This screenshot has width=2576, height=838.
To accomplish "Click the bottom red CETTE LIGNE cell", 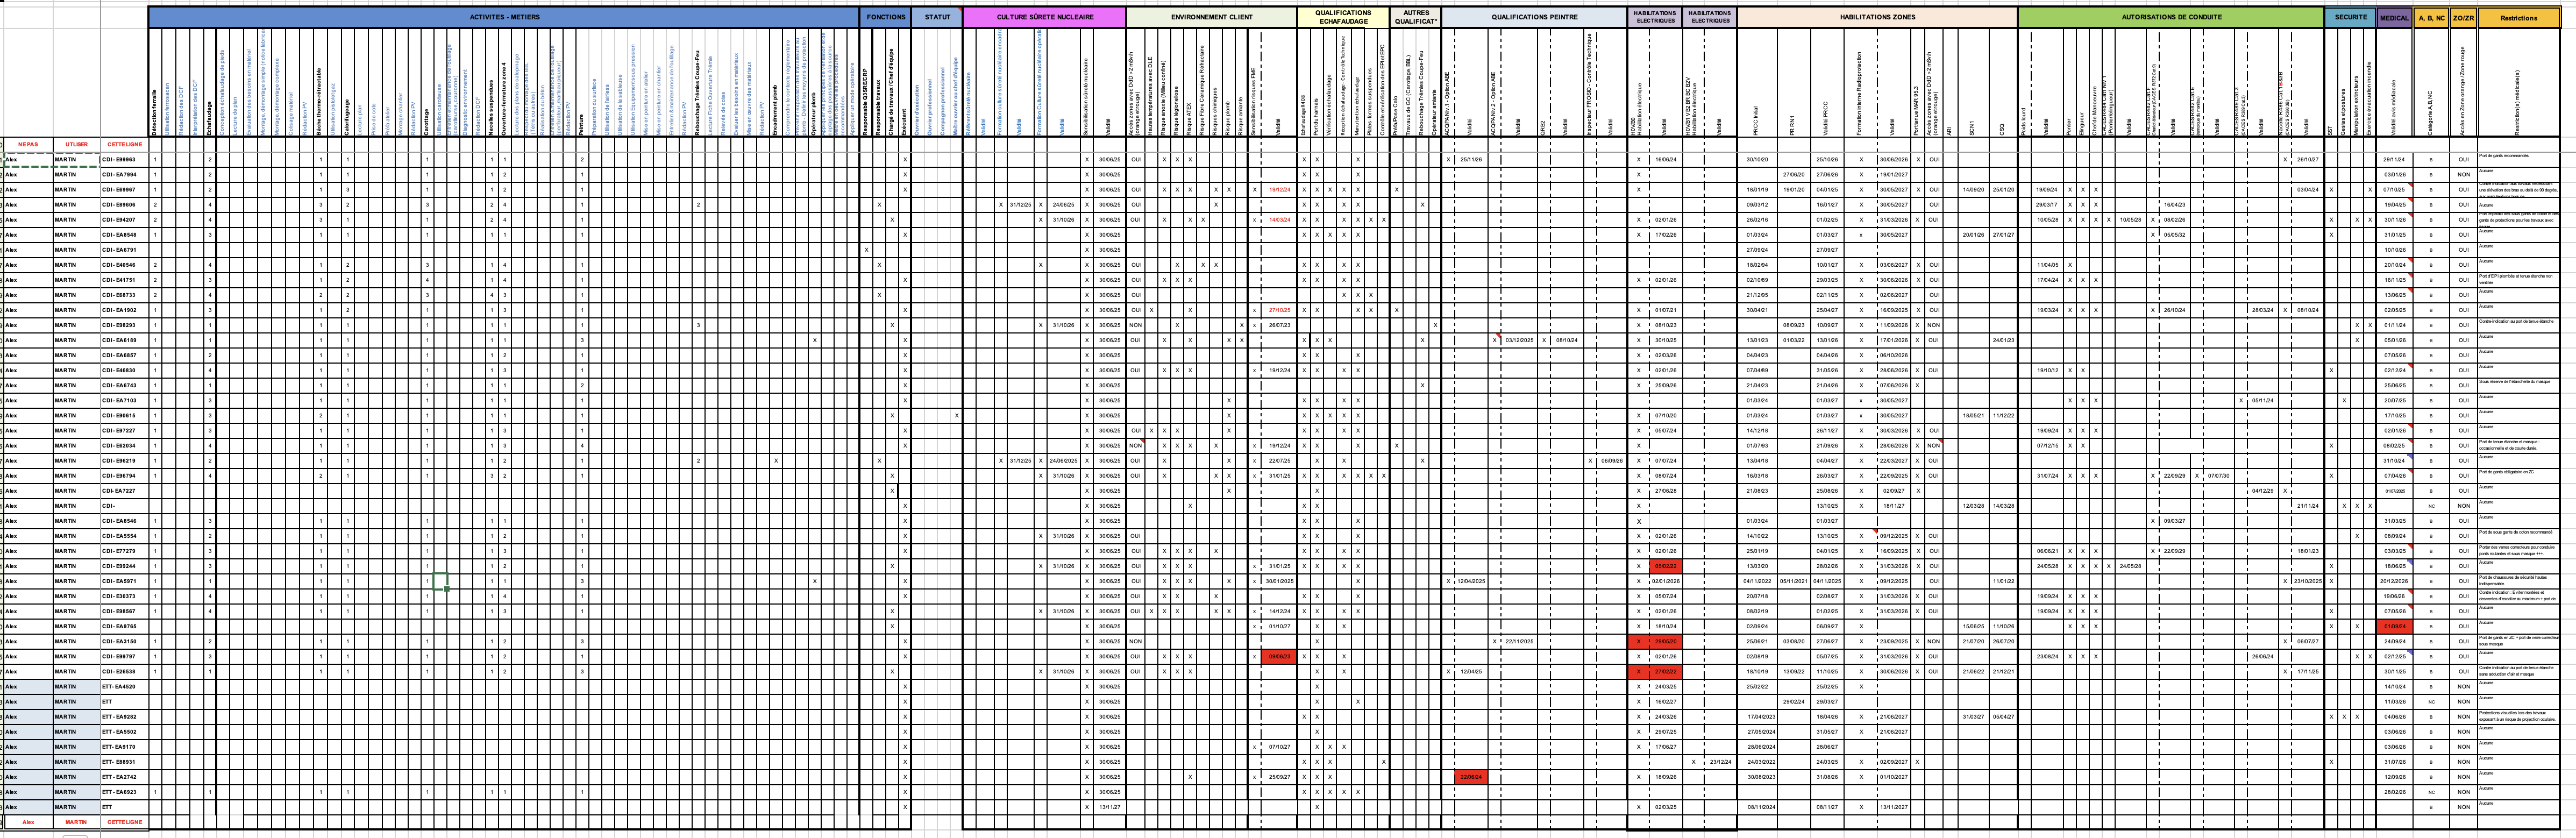I will click(124, 822).
